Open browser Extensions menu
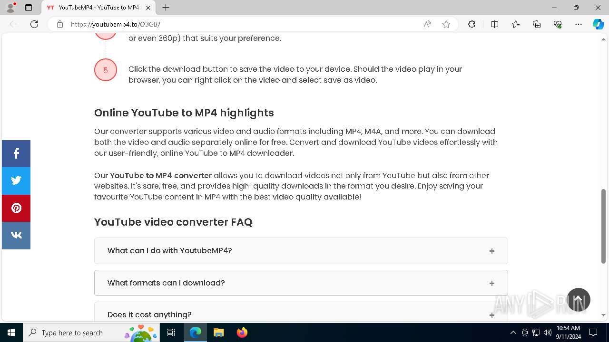Viewport: 609px width, 342px height. [x=471, y=24]
